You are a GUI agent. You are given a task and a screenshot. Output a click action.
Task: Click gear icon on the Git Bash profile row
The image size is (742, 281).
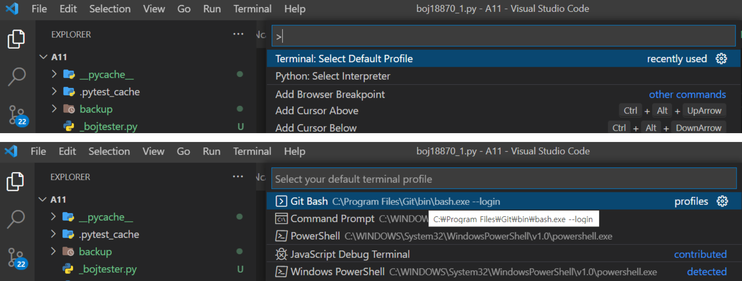(x=722, y=201)
